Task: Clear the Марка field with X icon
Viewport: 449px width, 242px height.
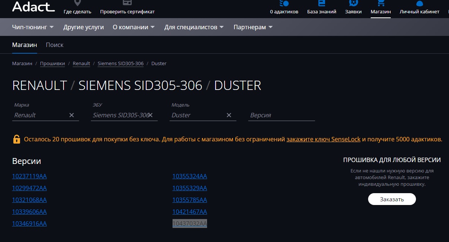Action: (72, 115)
